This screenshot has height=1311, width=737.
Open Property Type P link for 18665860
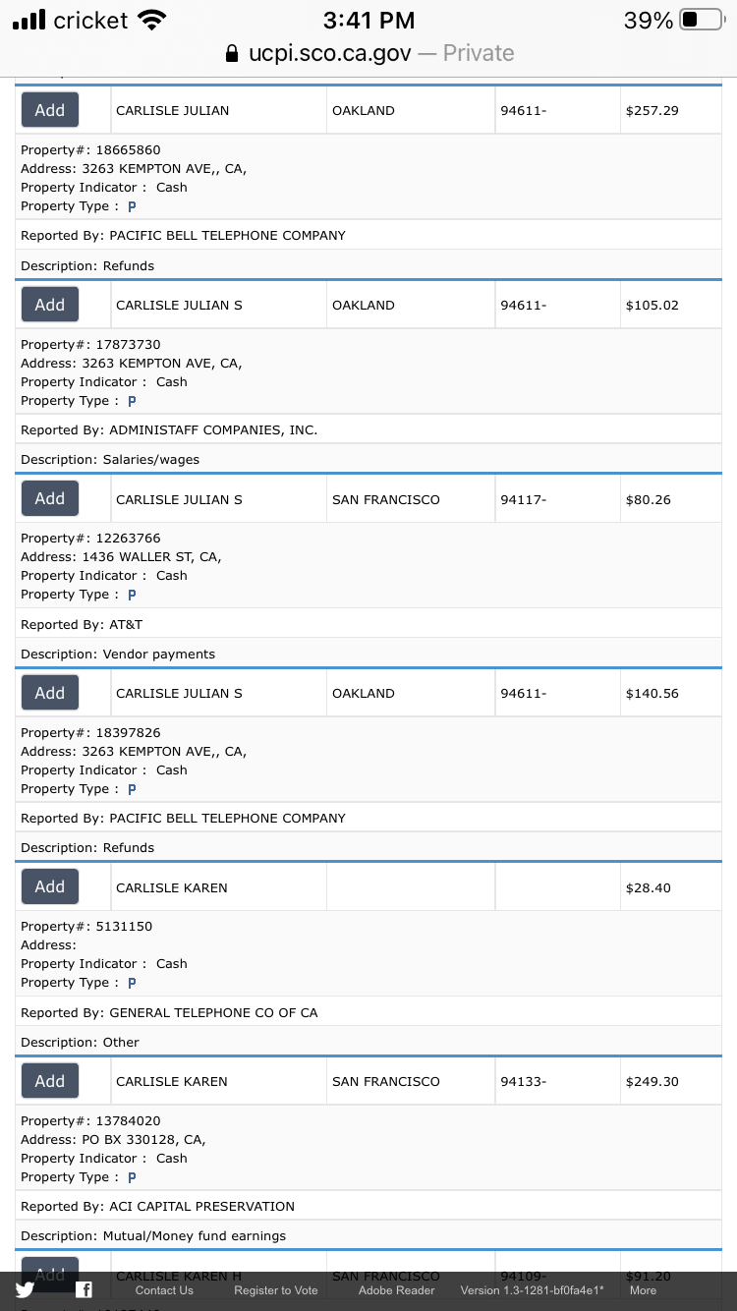click(132, 206)
